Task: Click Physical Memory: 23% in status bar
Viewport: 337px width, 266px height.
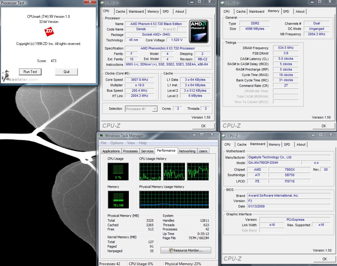Action: [183, 264]
